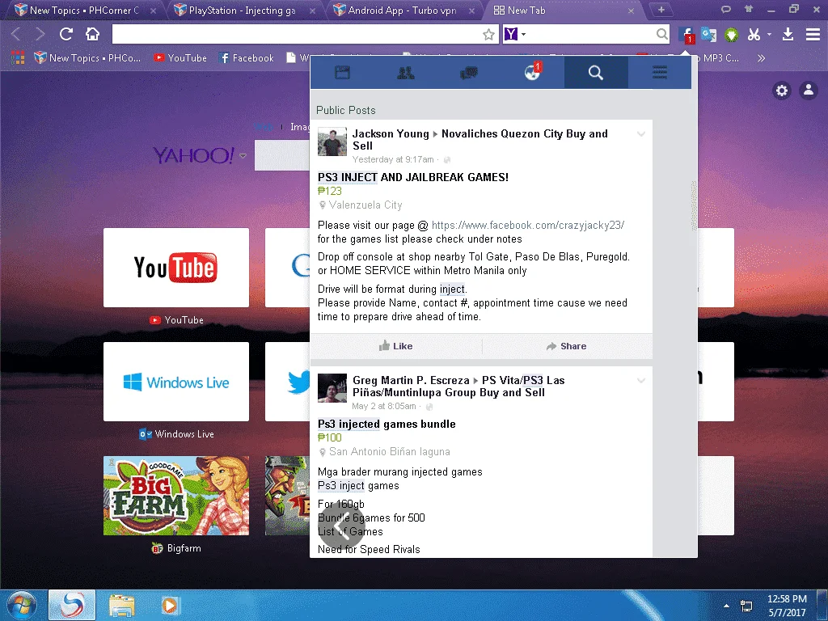The height and width of the screenshot is (621, 828).
Task: Click Jackson Young's profile picture
Action: tap(332, 142)
